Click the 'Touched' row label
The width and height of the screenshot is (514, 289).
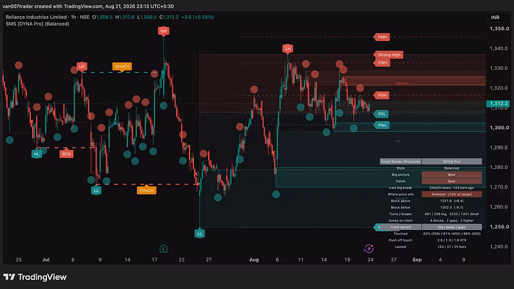tap(400, 234)
